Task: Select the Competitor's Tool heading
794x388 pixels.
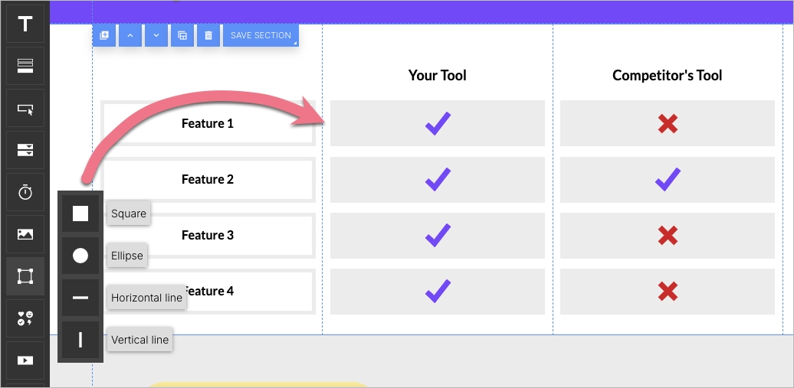Action: [667, 75]
